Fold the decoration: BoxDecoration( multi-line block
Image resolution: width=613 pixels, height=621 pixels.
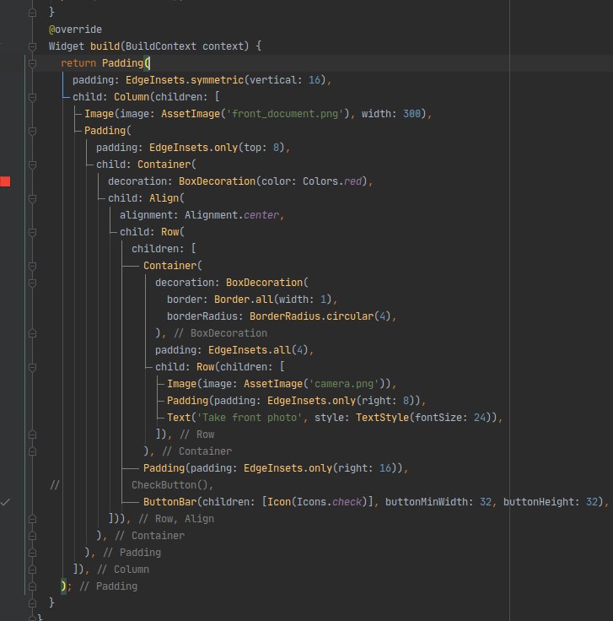pos(32,283)
